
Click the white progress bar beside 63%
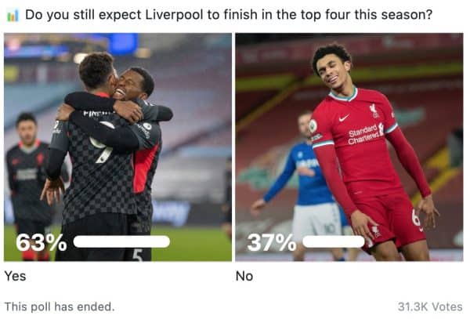pyautogui.click(x=121, y=241)
